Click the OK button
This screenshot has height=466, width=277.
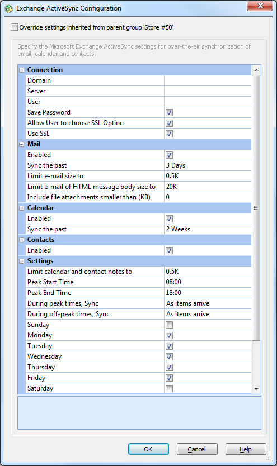pyautogui.click(x=148, y=449)
